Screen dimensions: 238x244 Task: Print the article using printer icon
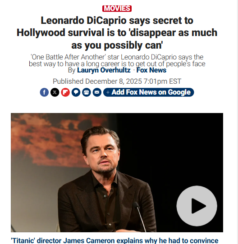tap(87, 92)
